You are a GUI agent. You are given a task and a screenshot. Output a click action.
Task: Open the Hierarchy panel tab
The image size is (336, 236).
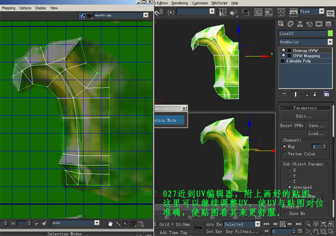[x=299, y=23]
